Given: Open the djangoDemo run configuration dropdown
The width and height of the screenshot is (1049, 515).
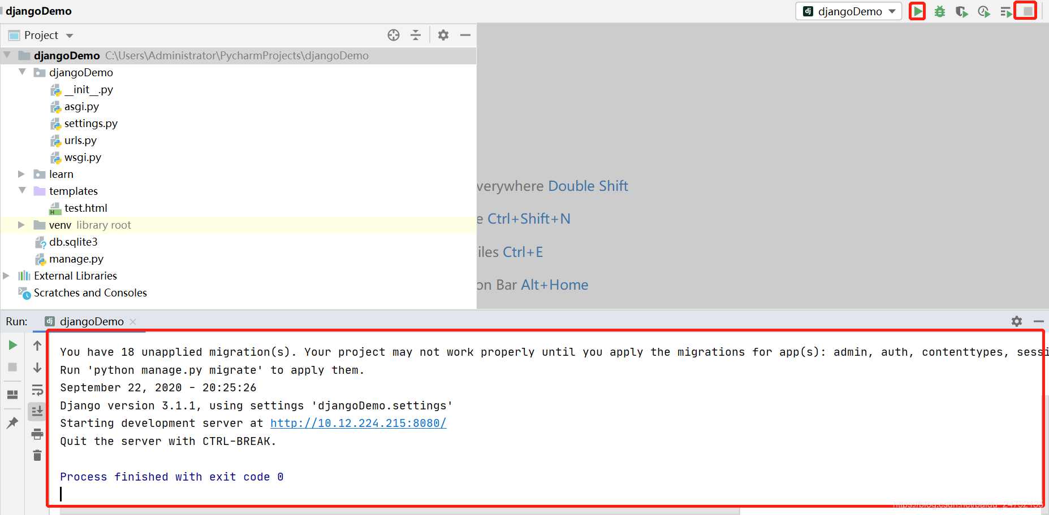Looking at the screenshot, I should [x=849, y=11].
